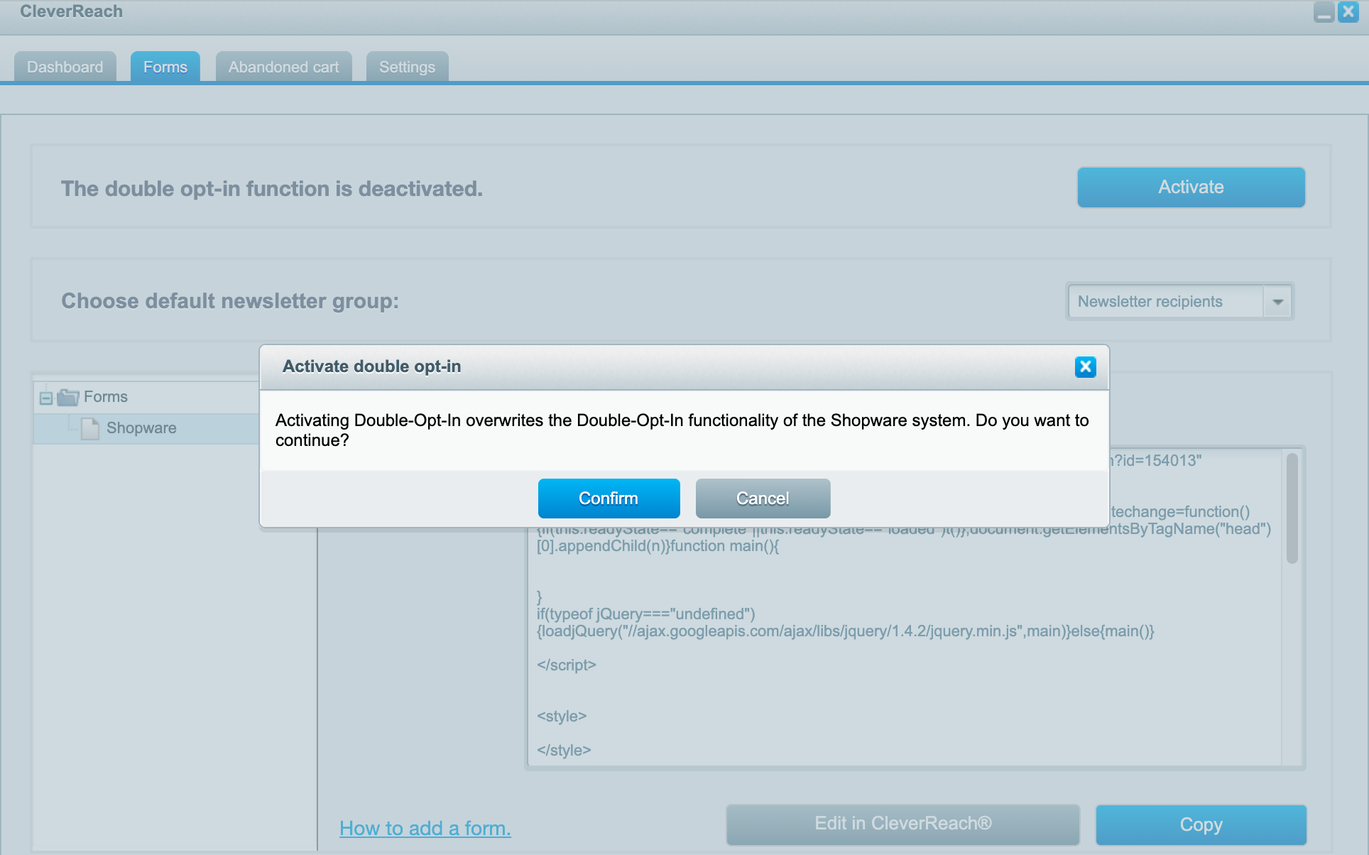Switch to the Dashboard tab
The height and width of the screenshot is (855, 1369).
(65, 67)
